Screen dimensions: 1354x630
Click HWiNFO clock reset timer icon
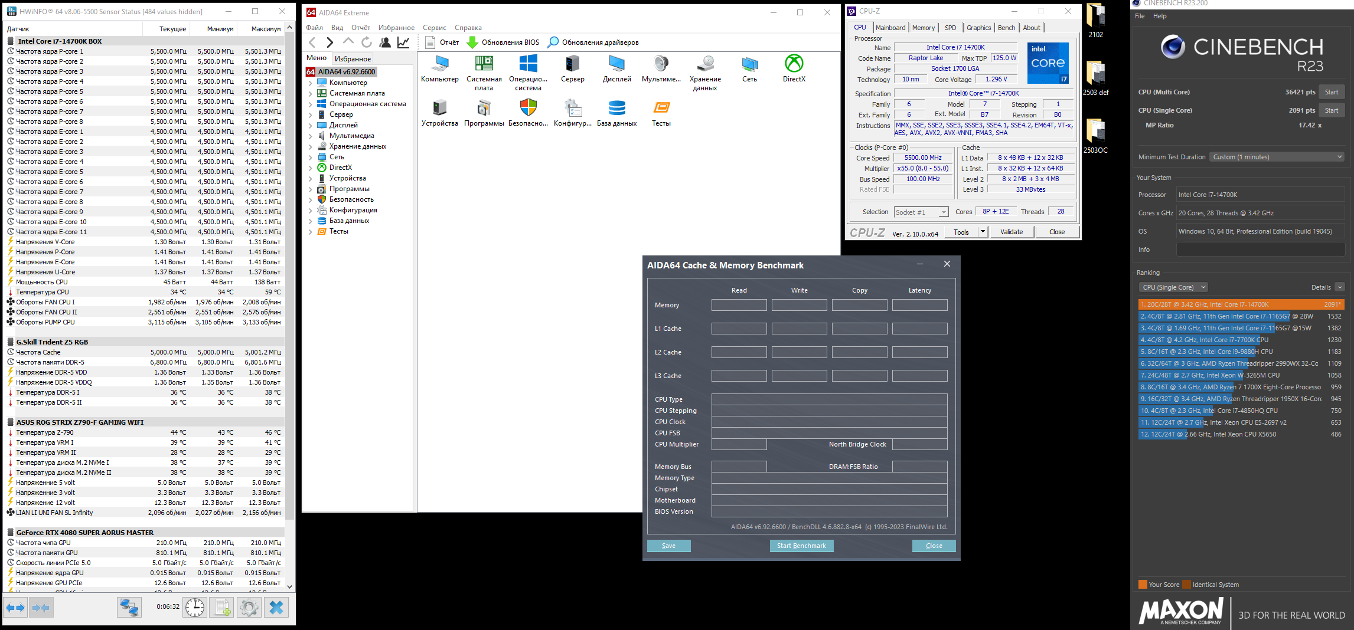[x=195, y=607]
